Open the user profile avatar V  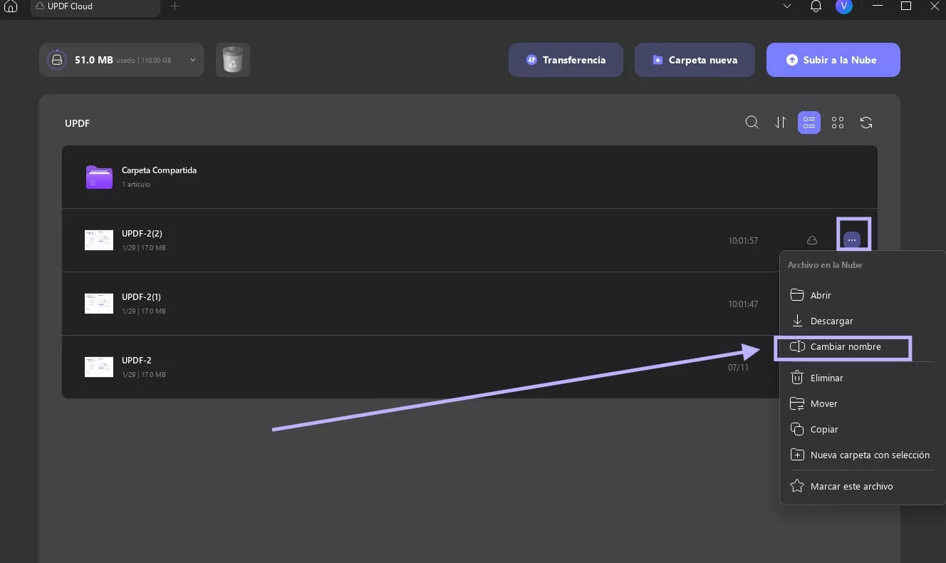tap(844, 6)
